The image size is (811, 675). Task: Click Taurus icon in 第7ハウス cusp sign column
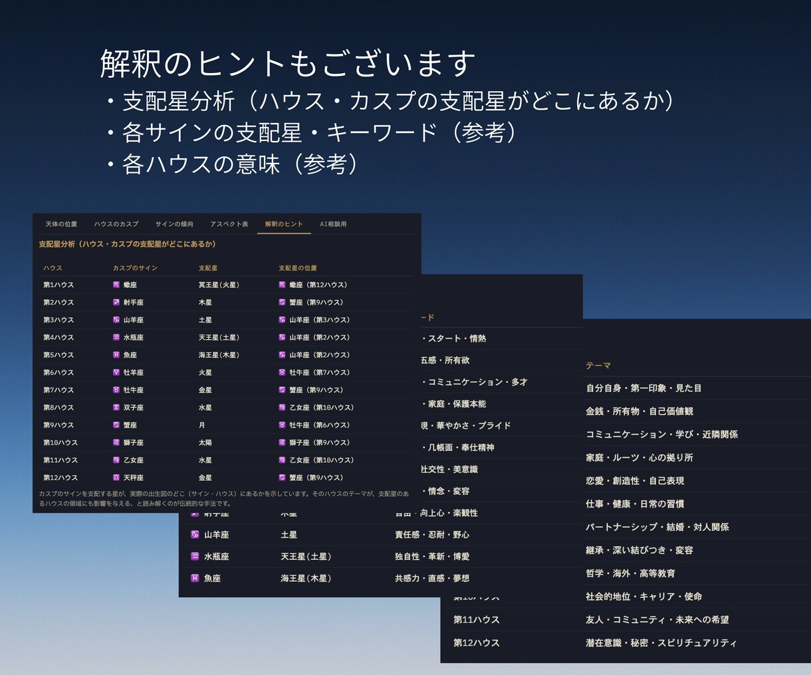(x=116, y=390)
